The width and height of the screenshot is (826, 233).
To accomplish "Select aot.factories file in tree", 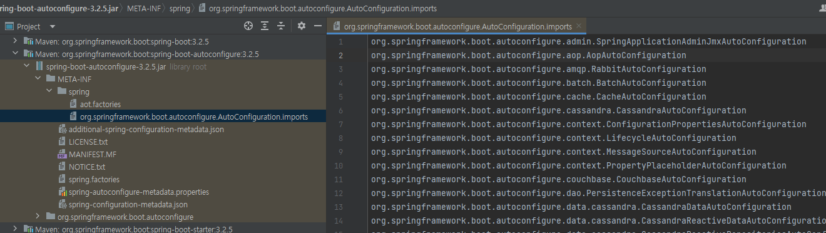I will click(x=100, y=104).
